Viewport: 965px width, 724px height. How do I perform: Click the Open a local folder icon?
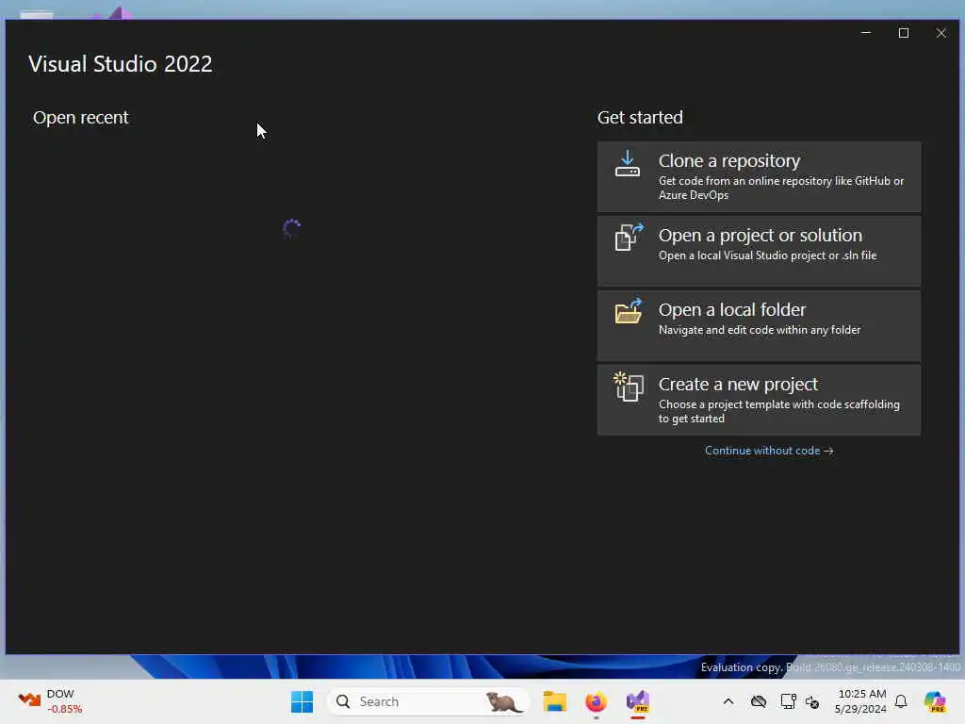[629, 311]
